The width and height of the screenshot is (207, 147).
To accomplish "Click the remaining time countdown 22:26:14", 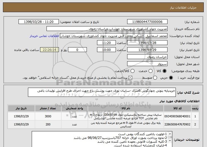I will [49, 50].
